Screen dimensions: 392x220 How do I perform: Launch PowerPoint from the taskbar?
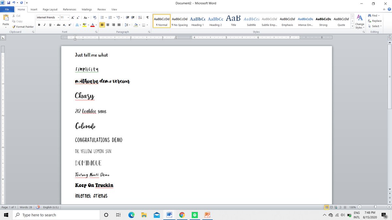coord(207,215)
